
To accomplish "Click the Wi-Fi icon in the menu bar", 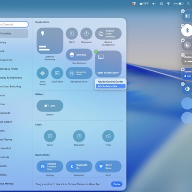I will pyautogui.click(x=168, y=3).
